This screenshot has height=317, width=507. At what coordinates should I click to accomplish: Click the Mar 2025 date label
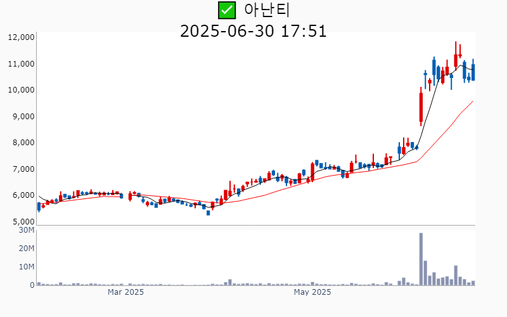pyautogui.click(x=125, y=292)
